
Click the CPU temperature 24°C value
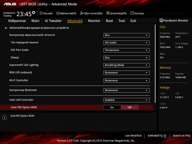click(x=178, y=37)
